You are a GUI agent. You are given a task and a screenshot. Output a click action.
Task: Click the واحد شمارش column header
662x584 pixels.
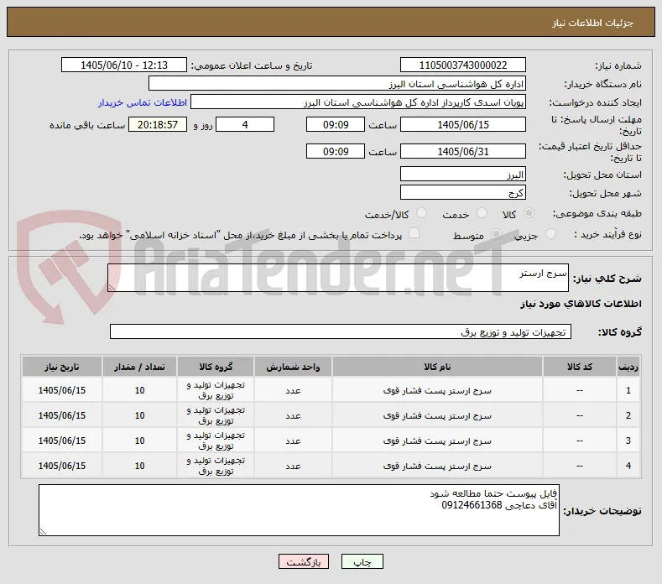pyautogui.click(x=293, y=367)
